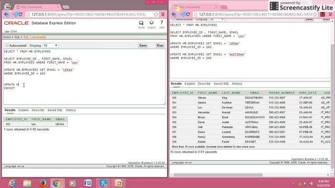Click the 'LEXAA' cell in left results
335x188 pixels.
click(x=60, y=124)
